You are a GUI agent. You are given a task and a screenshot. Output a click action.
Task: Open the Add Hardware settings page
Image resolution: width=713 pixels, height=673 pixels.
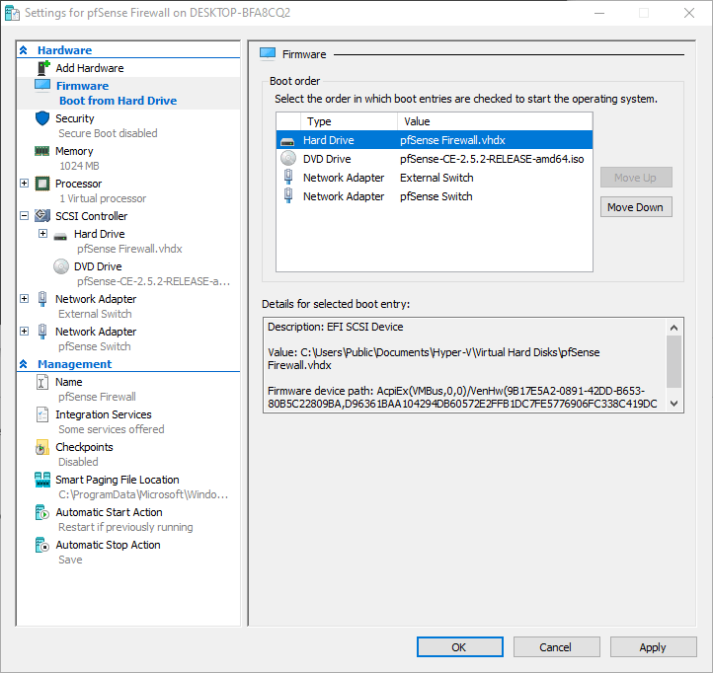90,68
